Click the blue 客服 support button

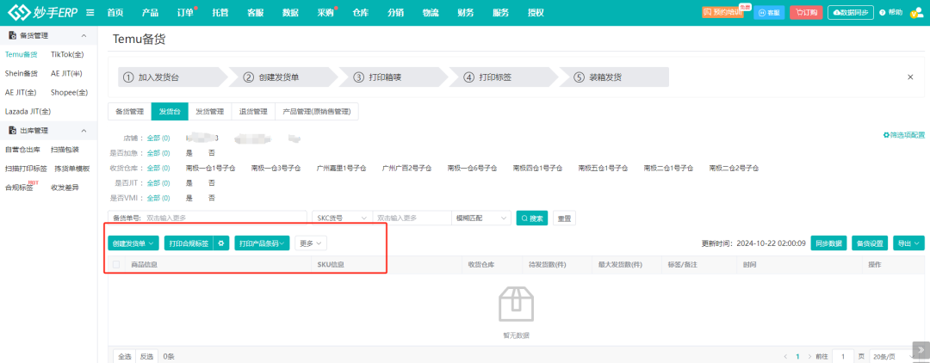tap(769, 12)
